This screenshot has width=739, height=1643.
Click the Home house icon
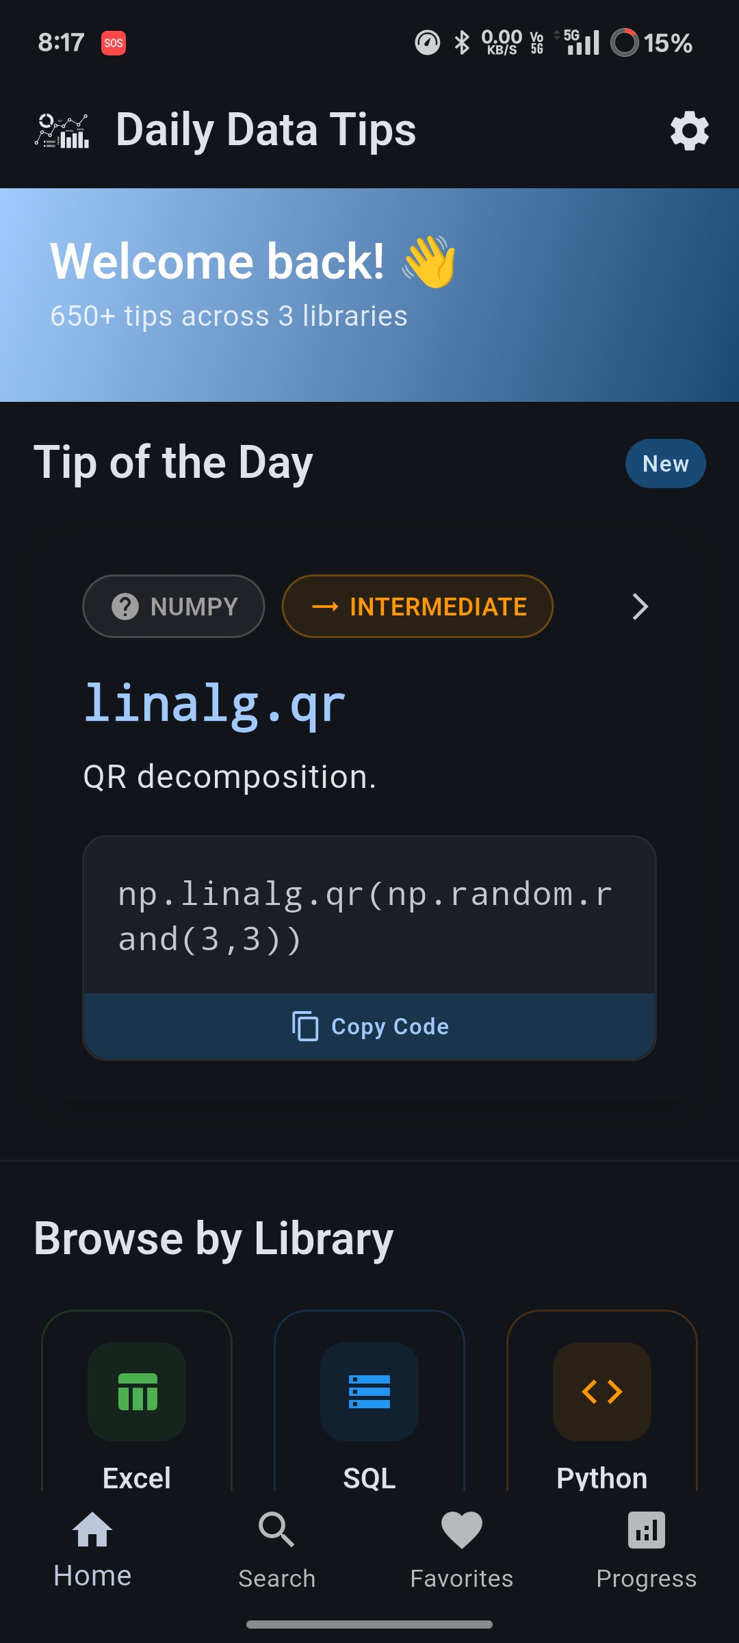pos(92,1531)
